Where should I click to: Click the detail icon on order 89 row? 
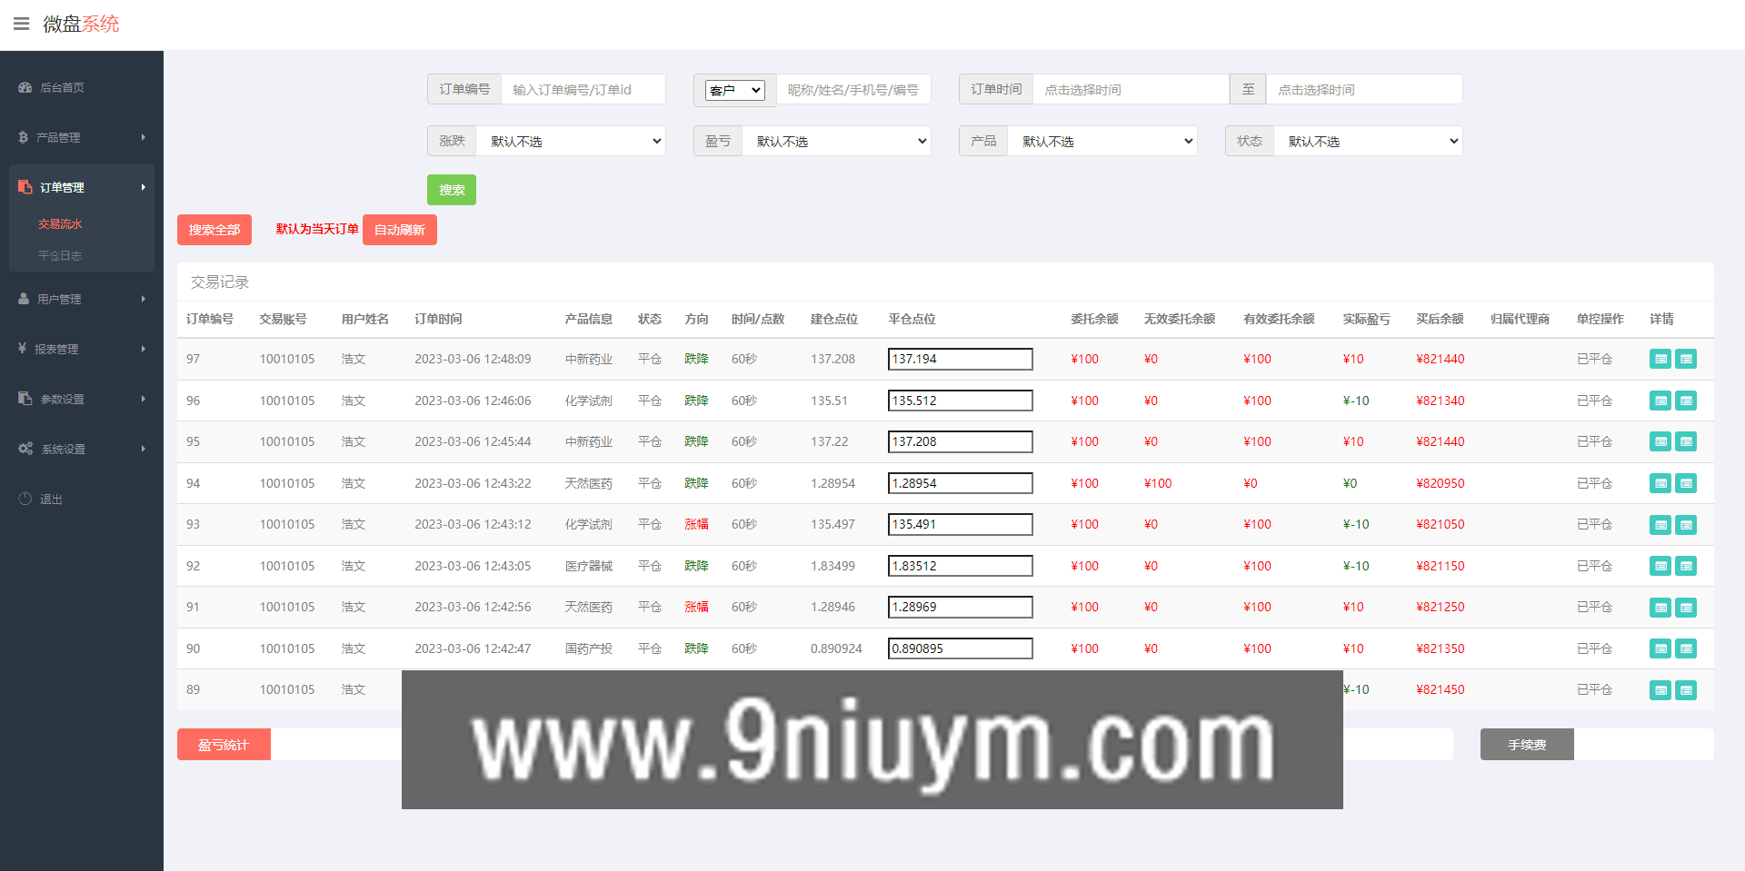[x=1687, y=689]
